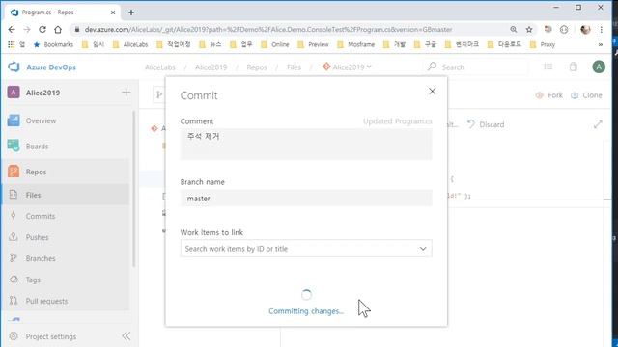
Task: Open a new browser tab
Action: click(131, 13)
